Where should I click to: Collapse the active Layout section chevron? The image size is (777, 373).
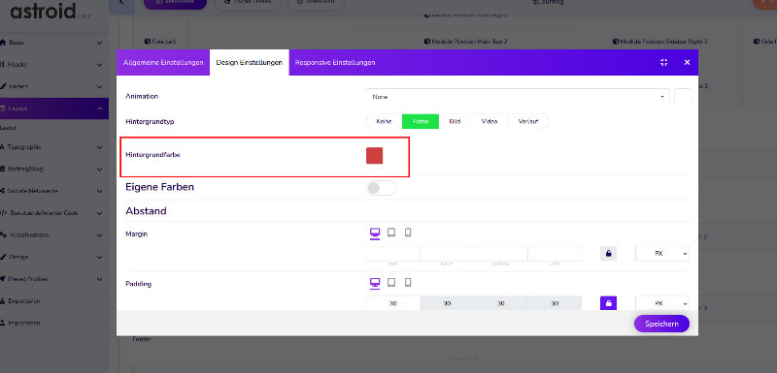(x=100, y=109)
